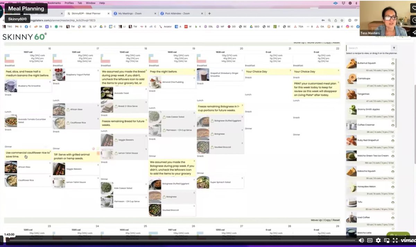Click the Meal Planning video title
This screenshot has height=247, width=416.
point(26,9)
